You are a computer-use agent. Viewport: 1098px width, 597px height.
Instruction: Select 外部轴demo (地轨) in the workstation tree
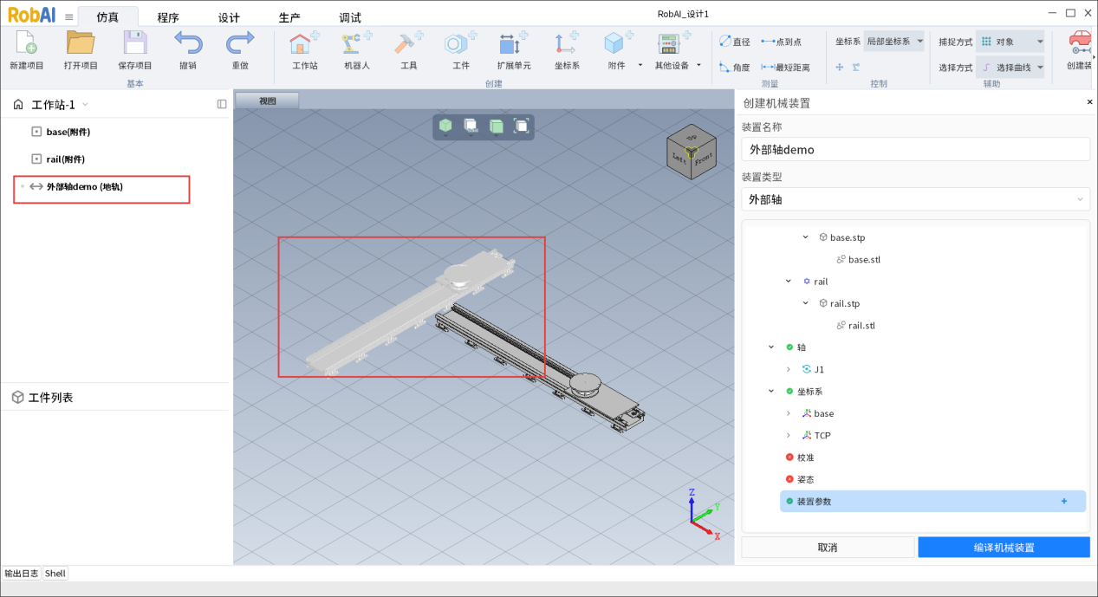tap(85, 186)
